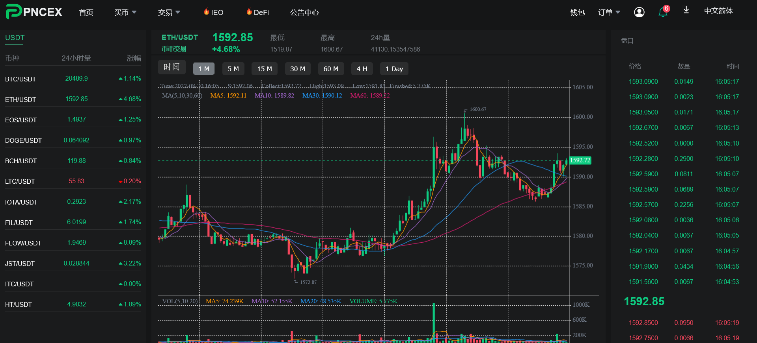Click the PNCEX logo
The height and width of the screenshot is (343, 757).
(34, 12)
